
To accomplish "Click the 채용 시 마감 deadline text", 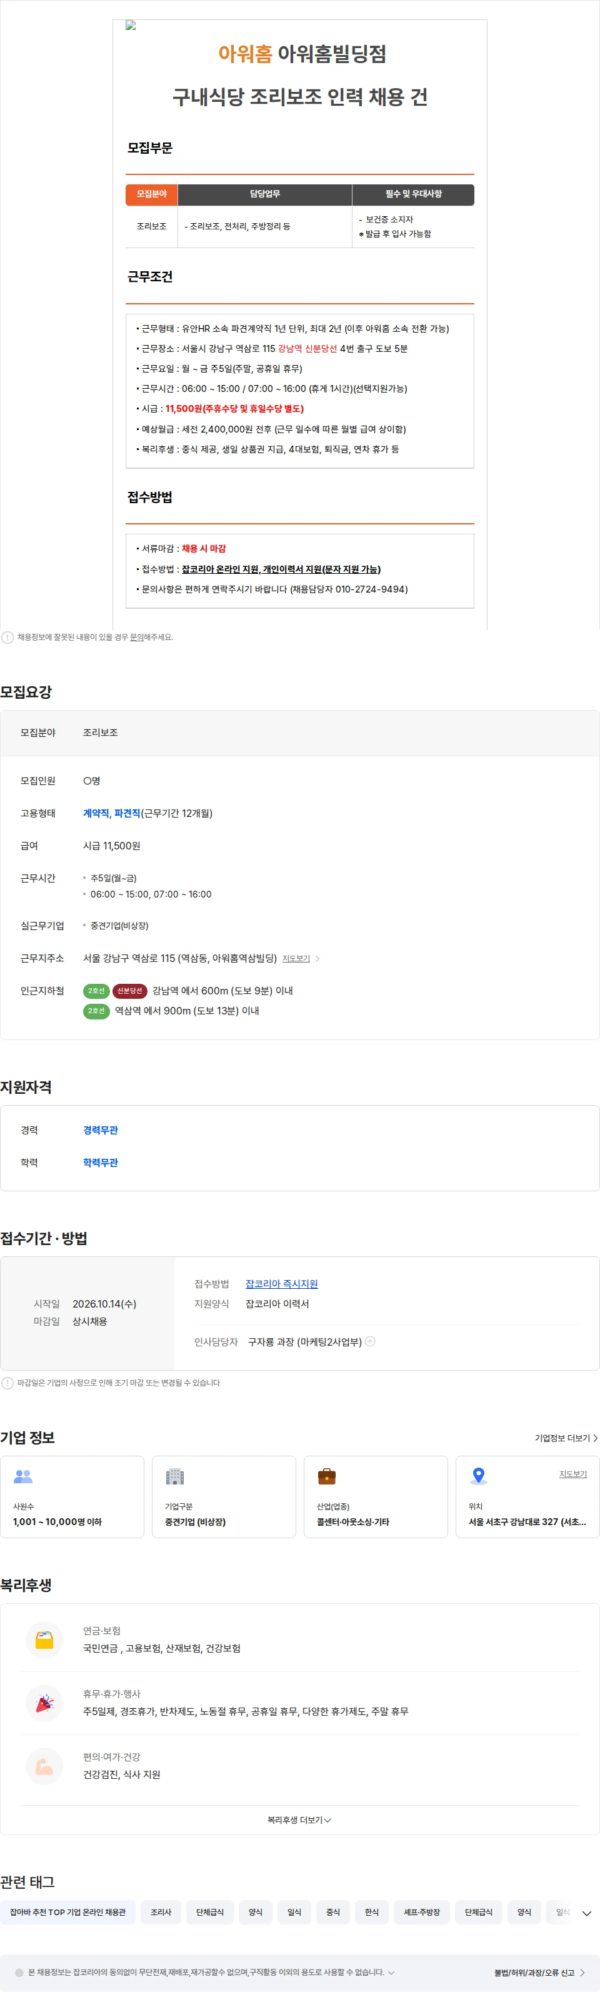I will (x=203, y=548).
